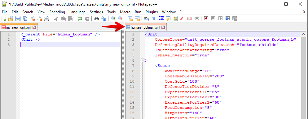Toggle synchronized vertical scrolling

[130, 18]
